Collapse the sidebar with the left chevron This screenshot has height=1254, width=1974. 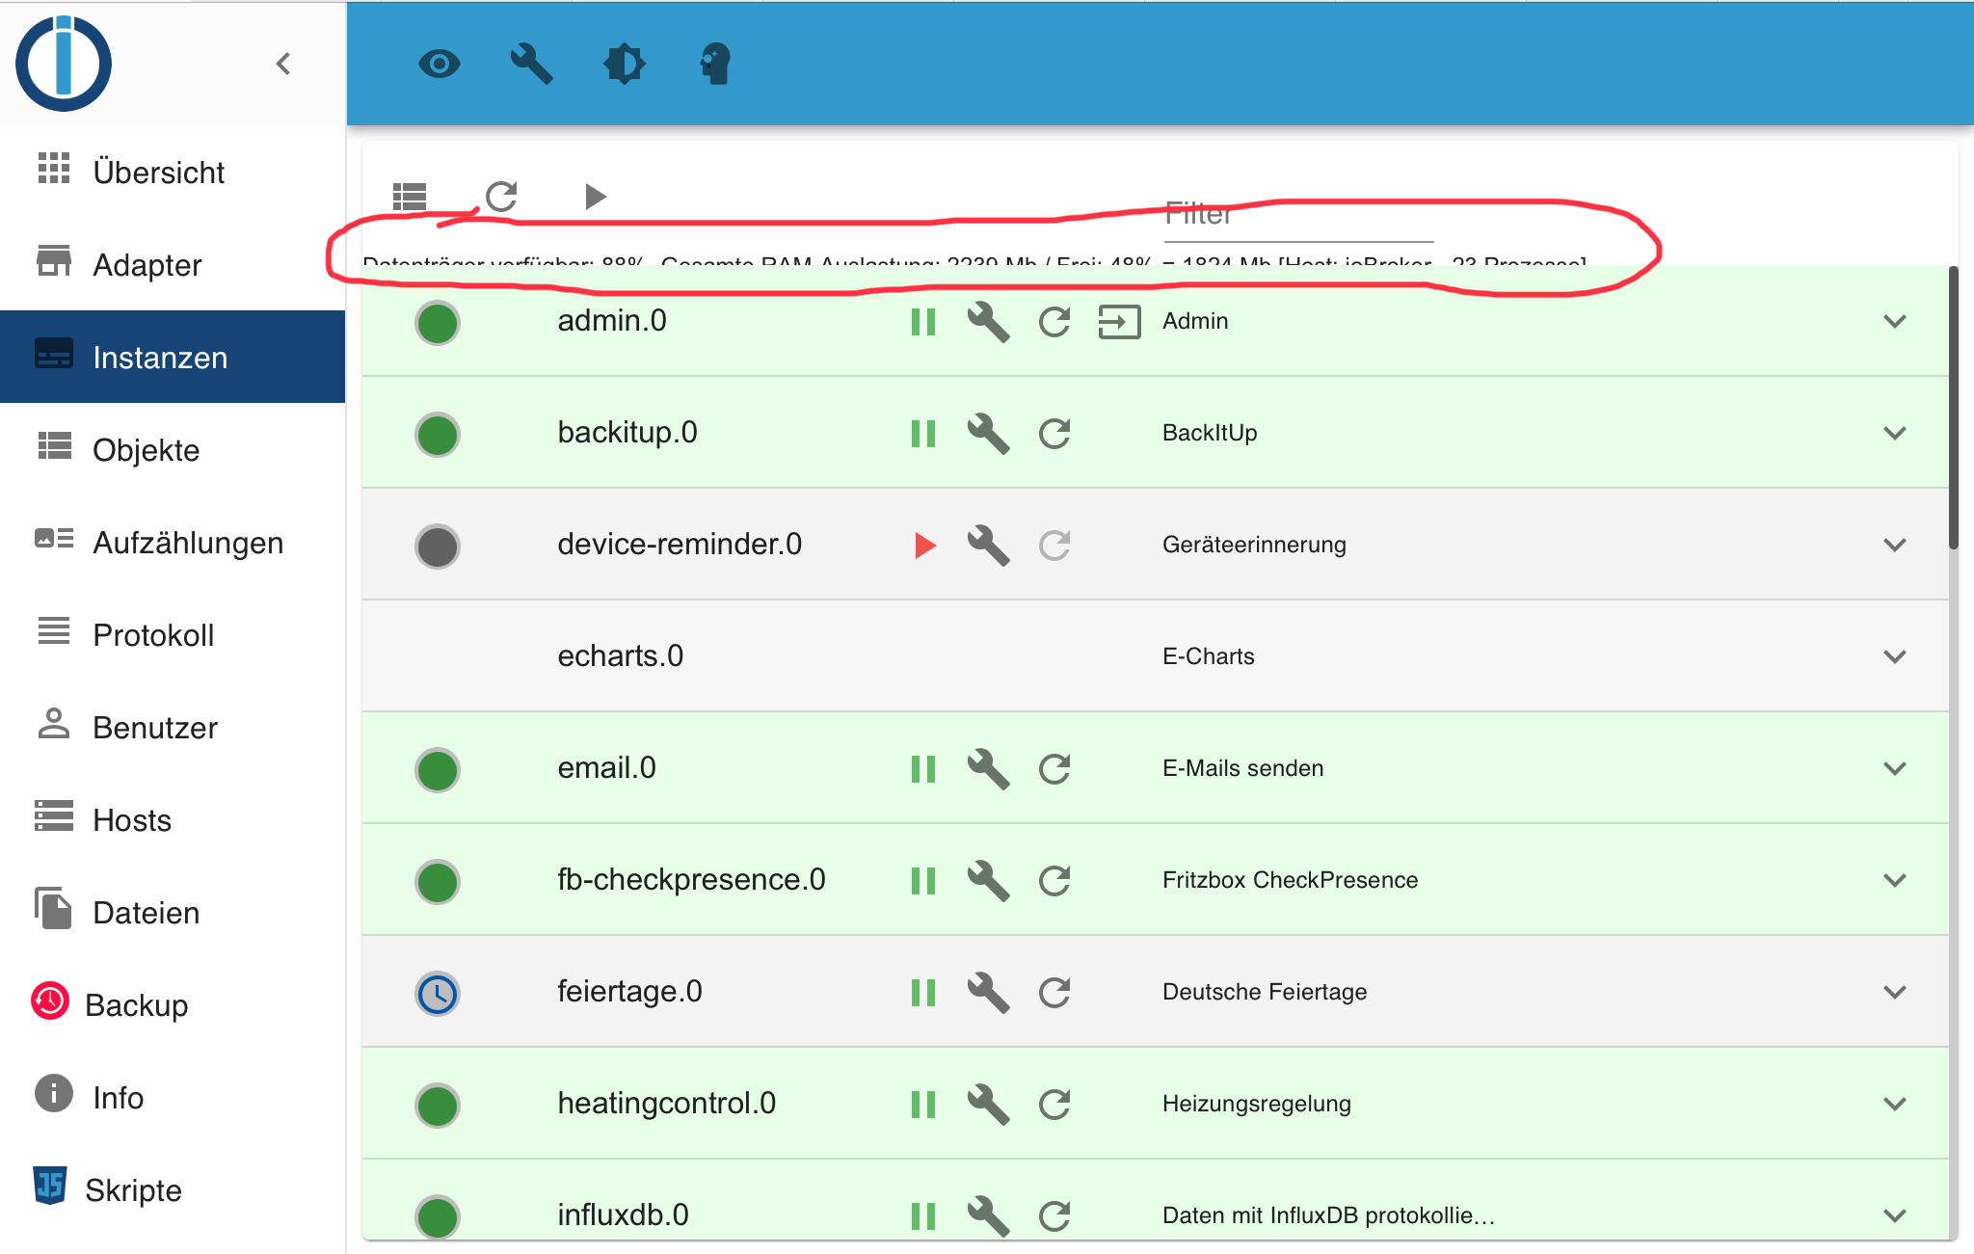(x=283, y=64)
